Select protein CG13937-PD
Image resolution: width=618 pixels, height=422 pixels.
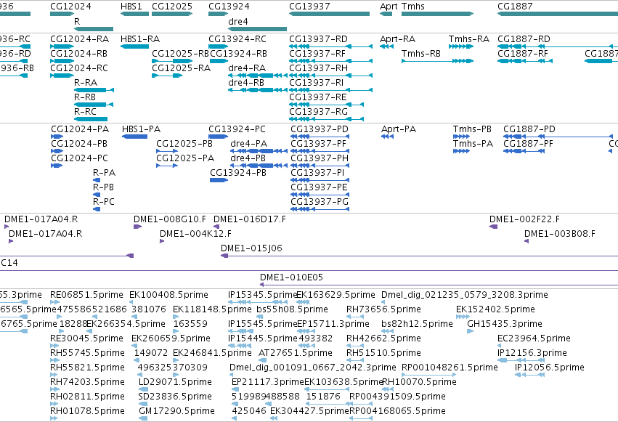[x=320, y=137]
